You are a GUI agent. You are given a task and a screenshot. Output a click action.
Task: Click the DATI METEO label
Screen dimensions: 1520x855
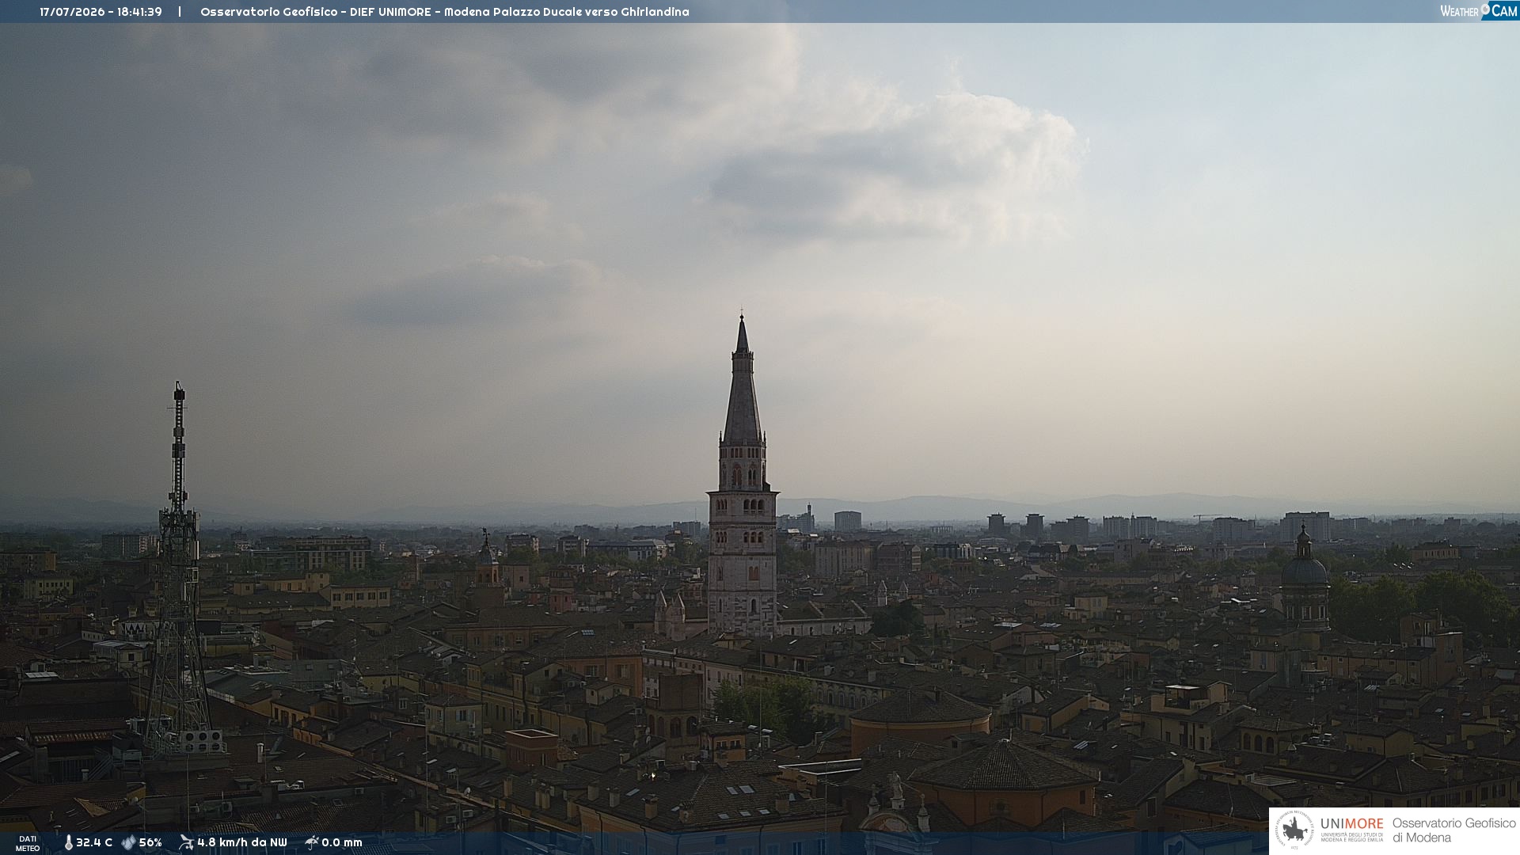pos(28,844)
